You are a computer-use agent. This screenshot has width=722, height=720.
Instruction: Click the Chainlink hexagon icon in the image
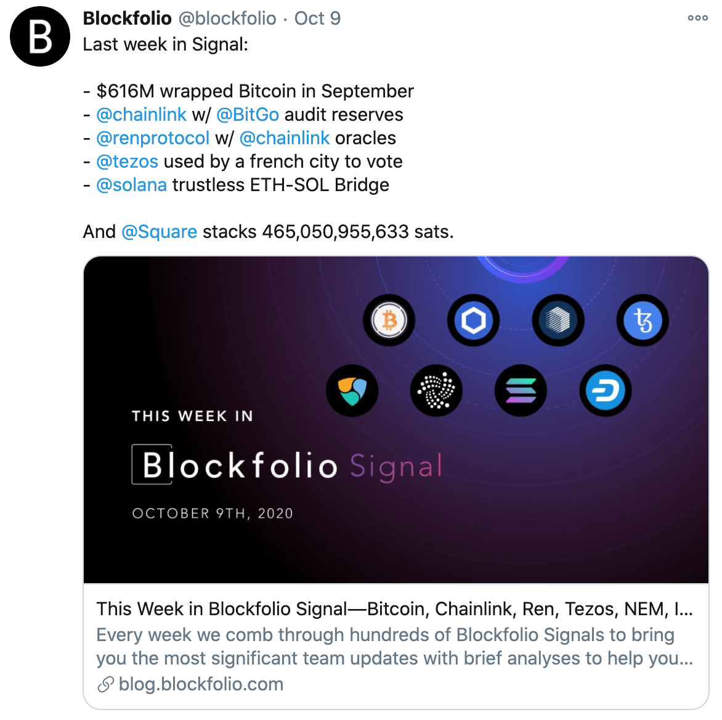point(473,320)
